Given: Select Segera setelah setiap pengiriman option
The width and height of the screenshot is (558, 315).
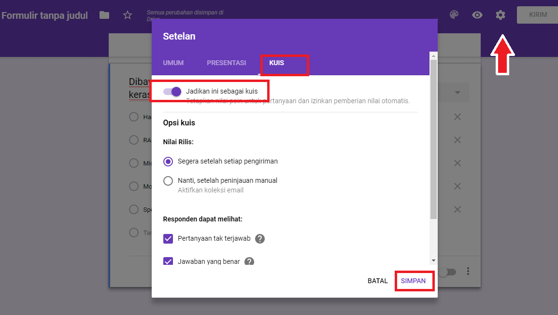Looking at the screenshot, I should click(168, 162).
